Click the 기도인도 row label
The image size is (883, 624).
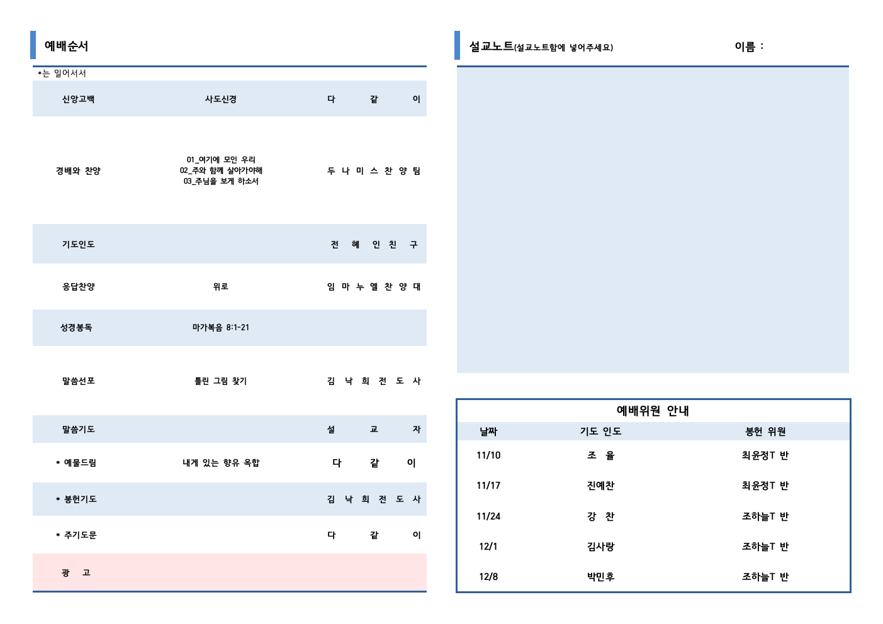(78, 244)
